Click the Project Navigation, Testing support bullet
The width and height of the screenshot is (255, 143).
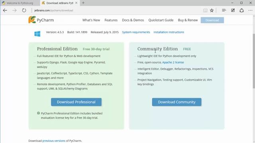[x=175, y=82]
